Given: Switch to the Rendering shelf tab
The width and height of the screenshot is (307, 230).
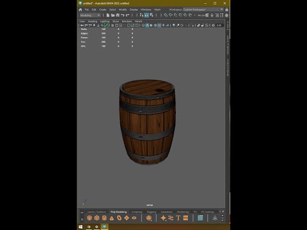Looking at the screenshot, I should click(x=183, y=211).
